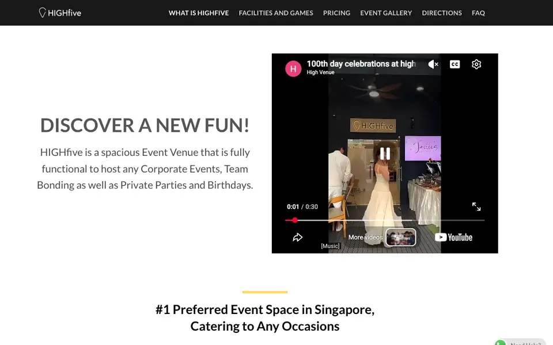Toggle closed captions CC button
The image size is (553, 345).
click(x=454, y=64)
